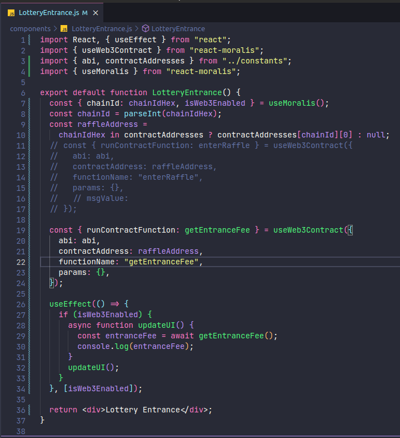Click commented 'msgValue:' on line 16
This screenshot has width=400, height=438.
pos(107,198)
